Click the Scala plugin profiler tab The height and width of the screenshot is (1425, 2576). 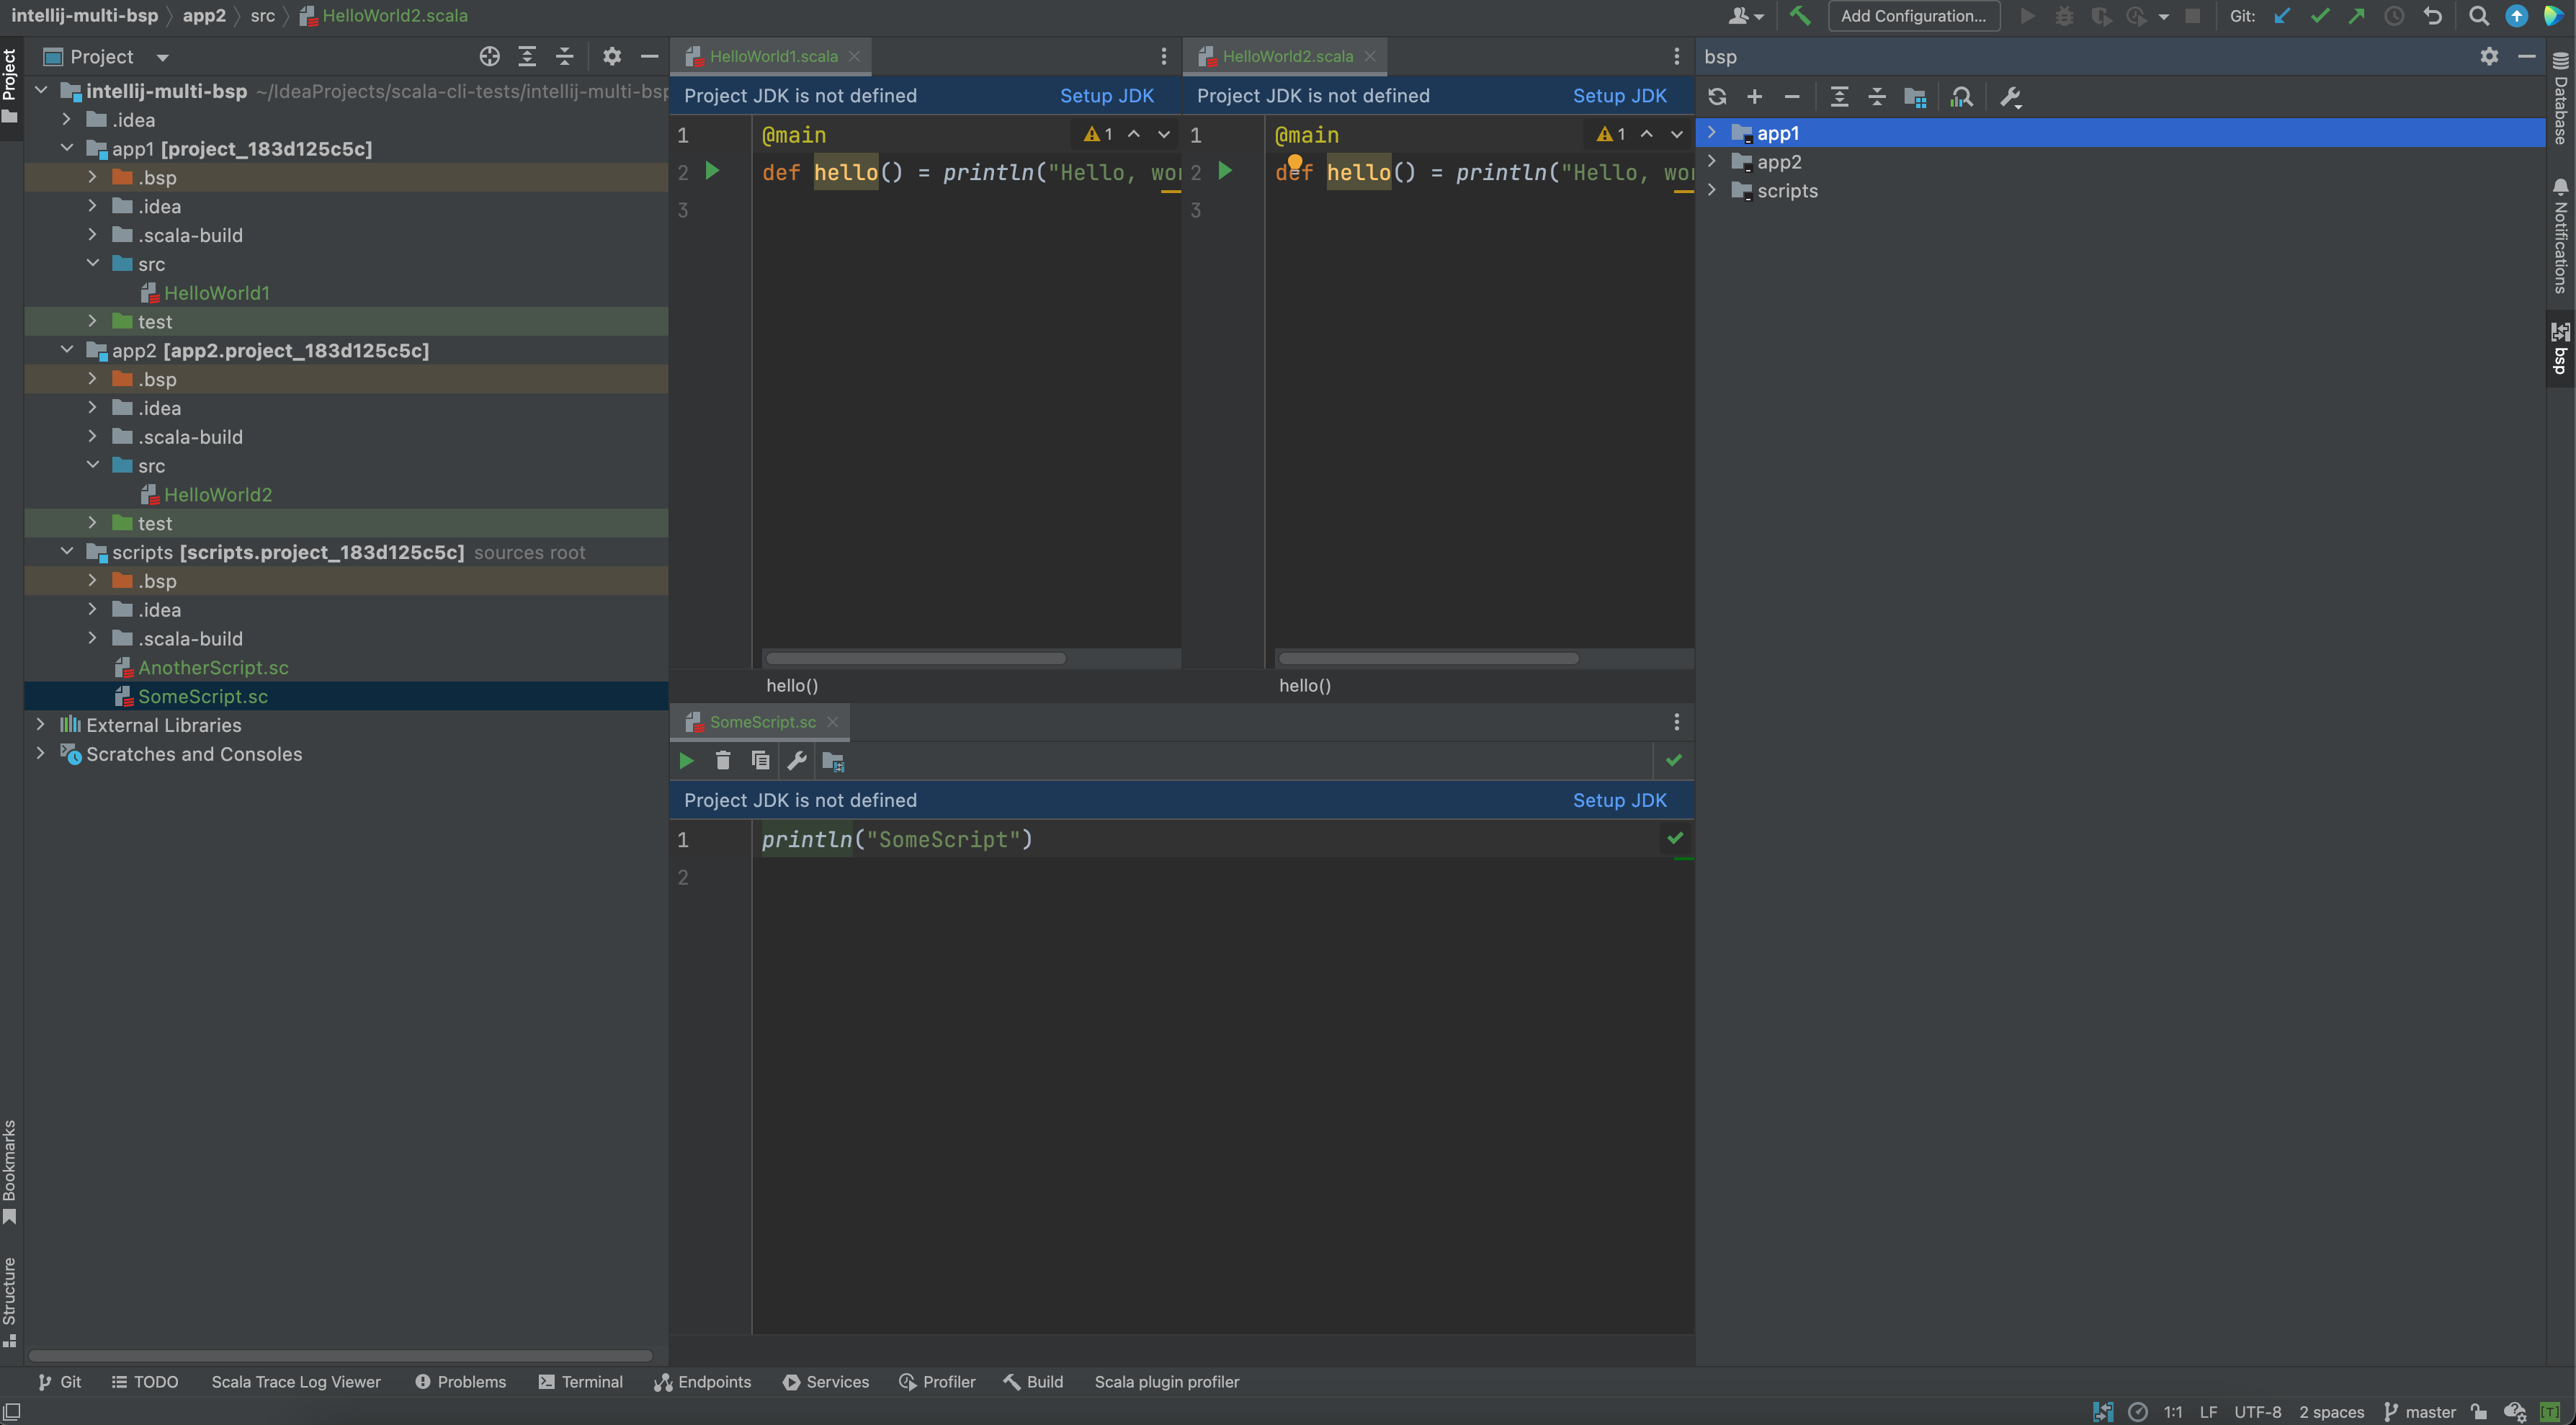pos(1167,1381)
